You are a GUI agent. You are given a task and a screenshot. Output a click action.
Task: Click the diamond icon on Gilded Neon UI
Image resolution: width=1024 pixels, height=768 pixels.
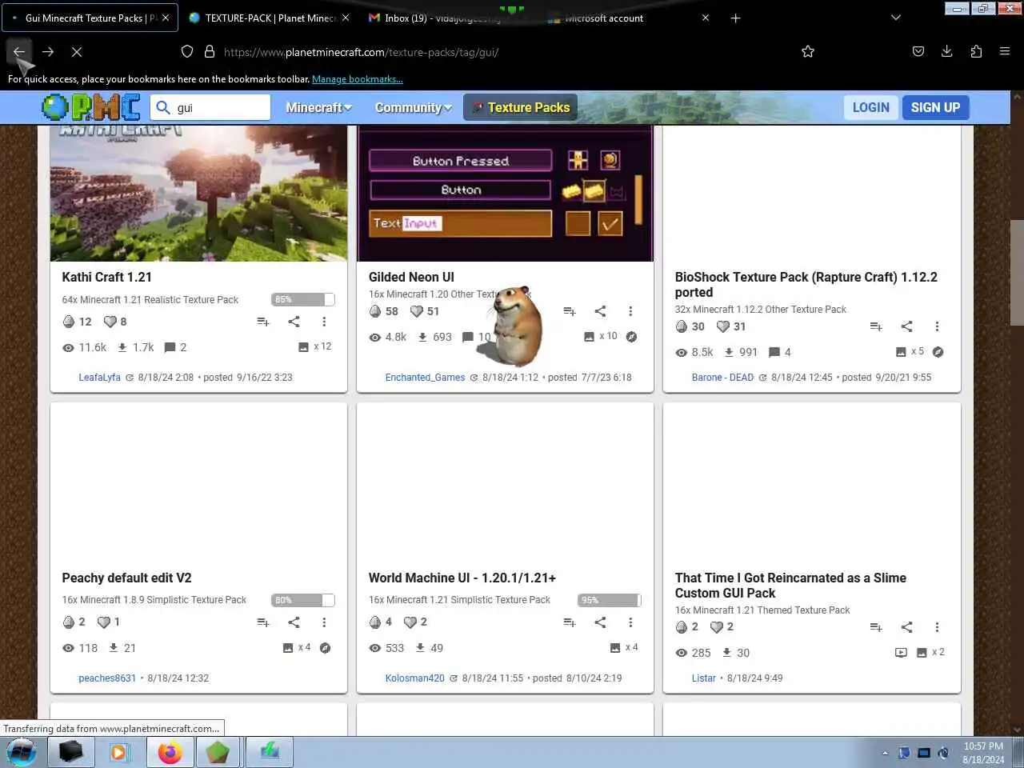click(375, 311)
